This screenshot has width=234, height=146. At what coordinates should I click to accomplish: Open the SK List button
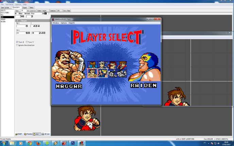pos(46,134)
